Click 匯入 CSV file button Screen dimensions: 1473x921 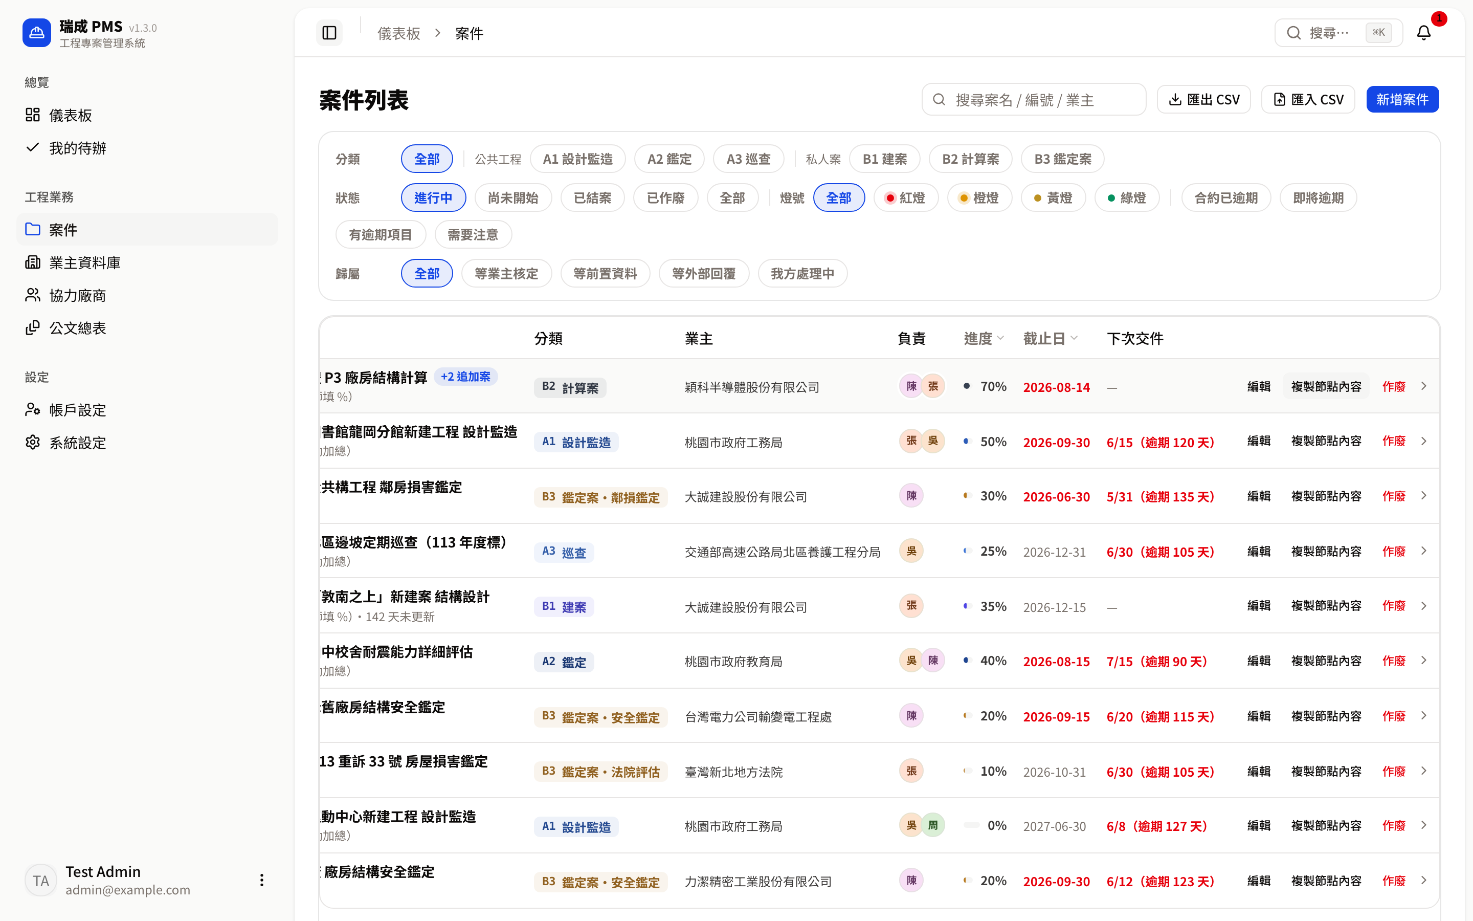pyautogui.click(x=1308, y=100)
